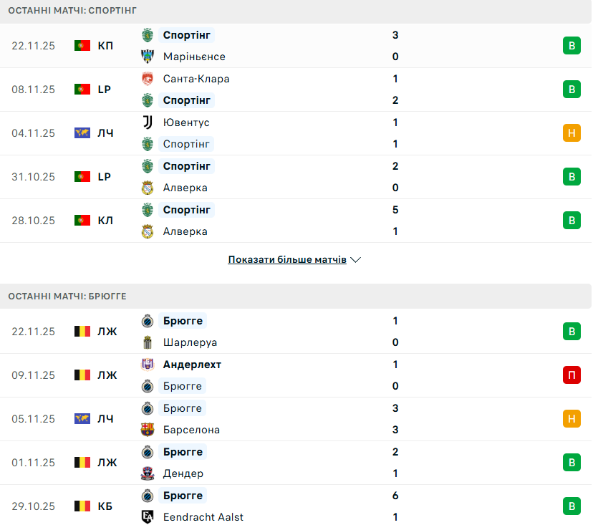The image size is (593, 525).
Task: Open red loss badge for Anderlecht match
Action: pos(572,375)
